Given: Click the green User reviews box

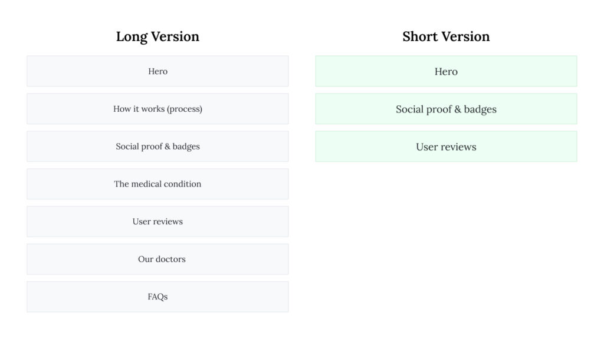Looking at the screenshot, I should click(x=446, y=147).
